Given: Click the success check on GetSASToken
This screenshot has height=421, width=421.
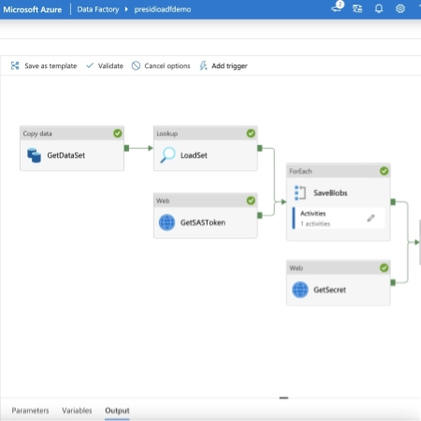Looking at the screenshot, I should (251, 200).
